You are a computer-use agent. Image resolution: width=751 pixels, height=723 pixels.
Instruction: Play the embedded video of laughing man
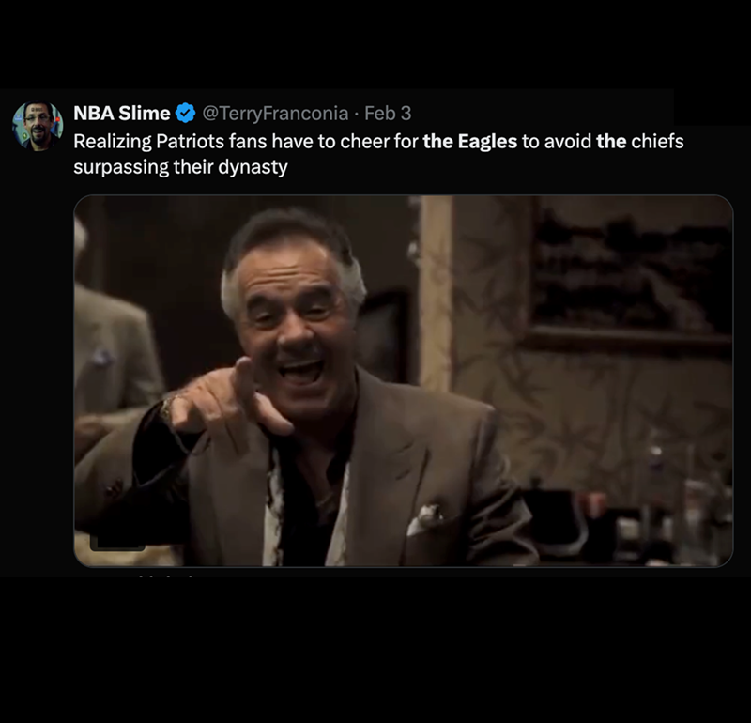(x=404, y=381)
